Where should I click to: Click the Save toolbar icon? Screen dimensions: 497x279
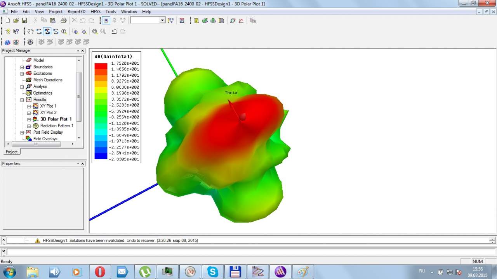tap(24, 21)
